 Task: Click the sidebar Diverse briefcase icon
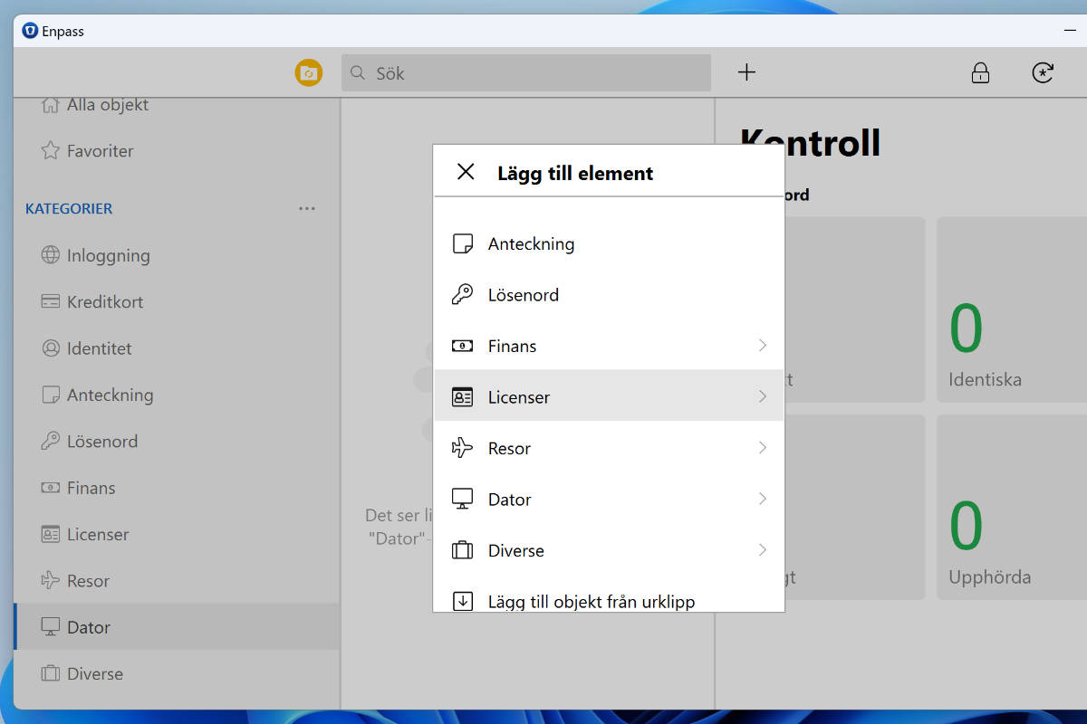(x=51, y=673)
